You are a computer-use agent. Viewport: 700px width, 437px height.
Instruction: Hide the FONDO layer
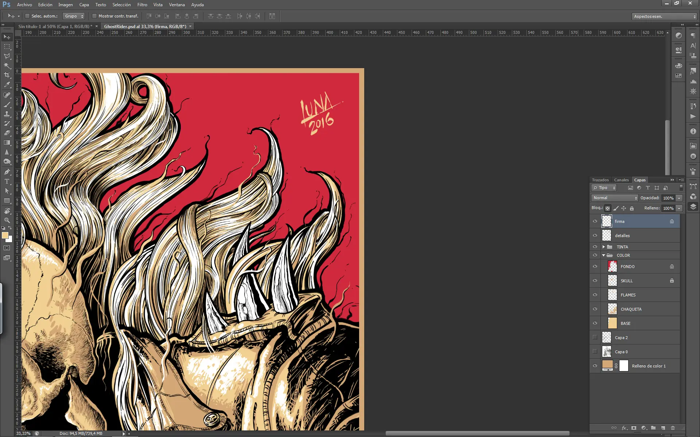coord(595,266)
